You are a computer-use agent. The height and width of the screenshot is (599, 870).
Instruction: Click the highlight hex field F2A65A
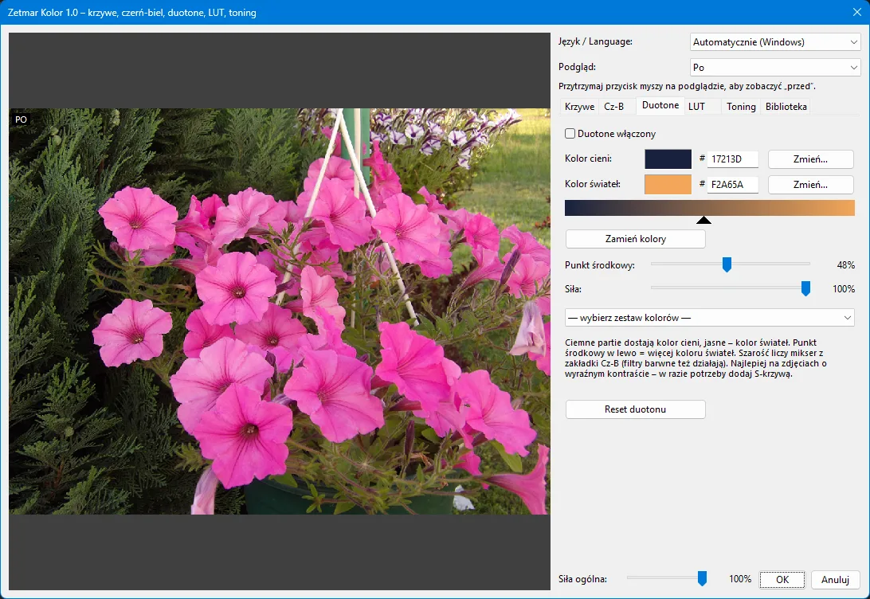733,185
